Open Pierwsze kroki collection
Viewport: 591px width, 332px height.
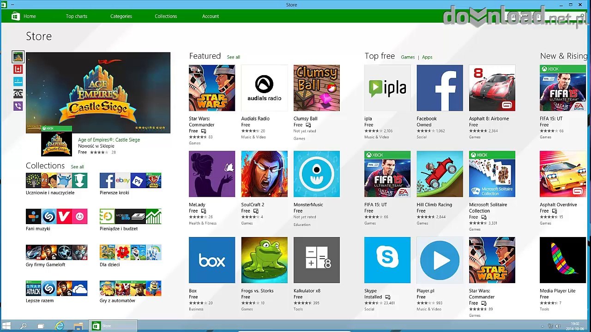point(130,181)
